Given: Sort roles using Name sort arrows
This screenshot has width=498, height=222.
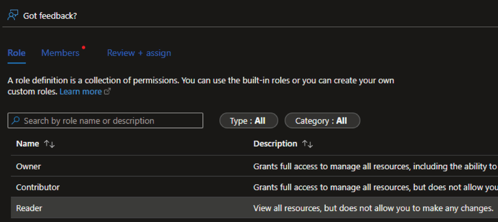Looking at the screenshot, I should tap(49, 144).
